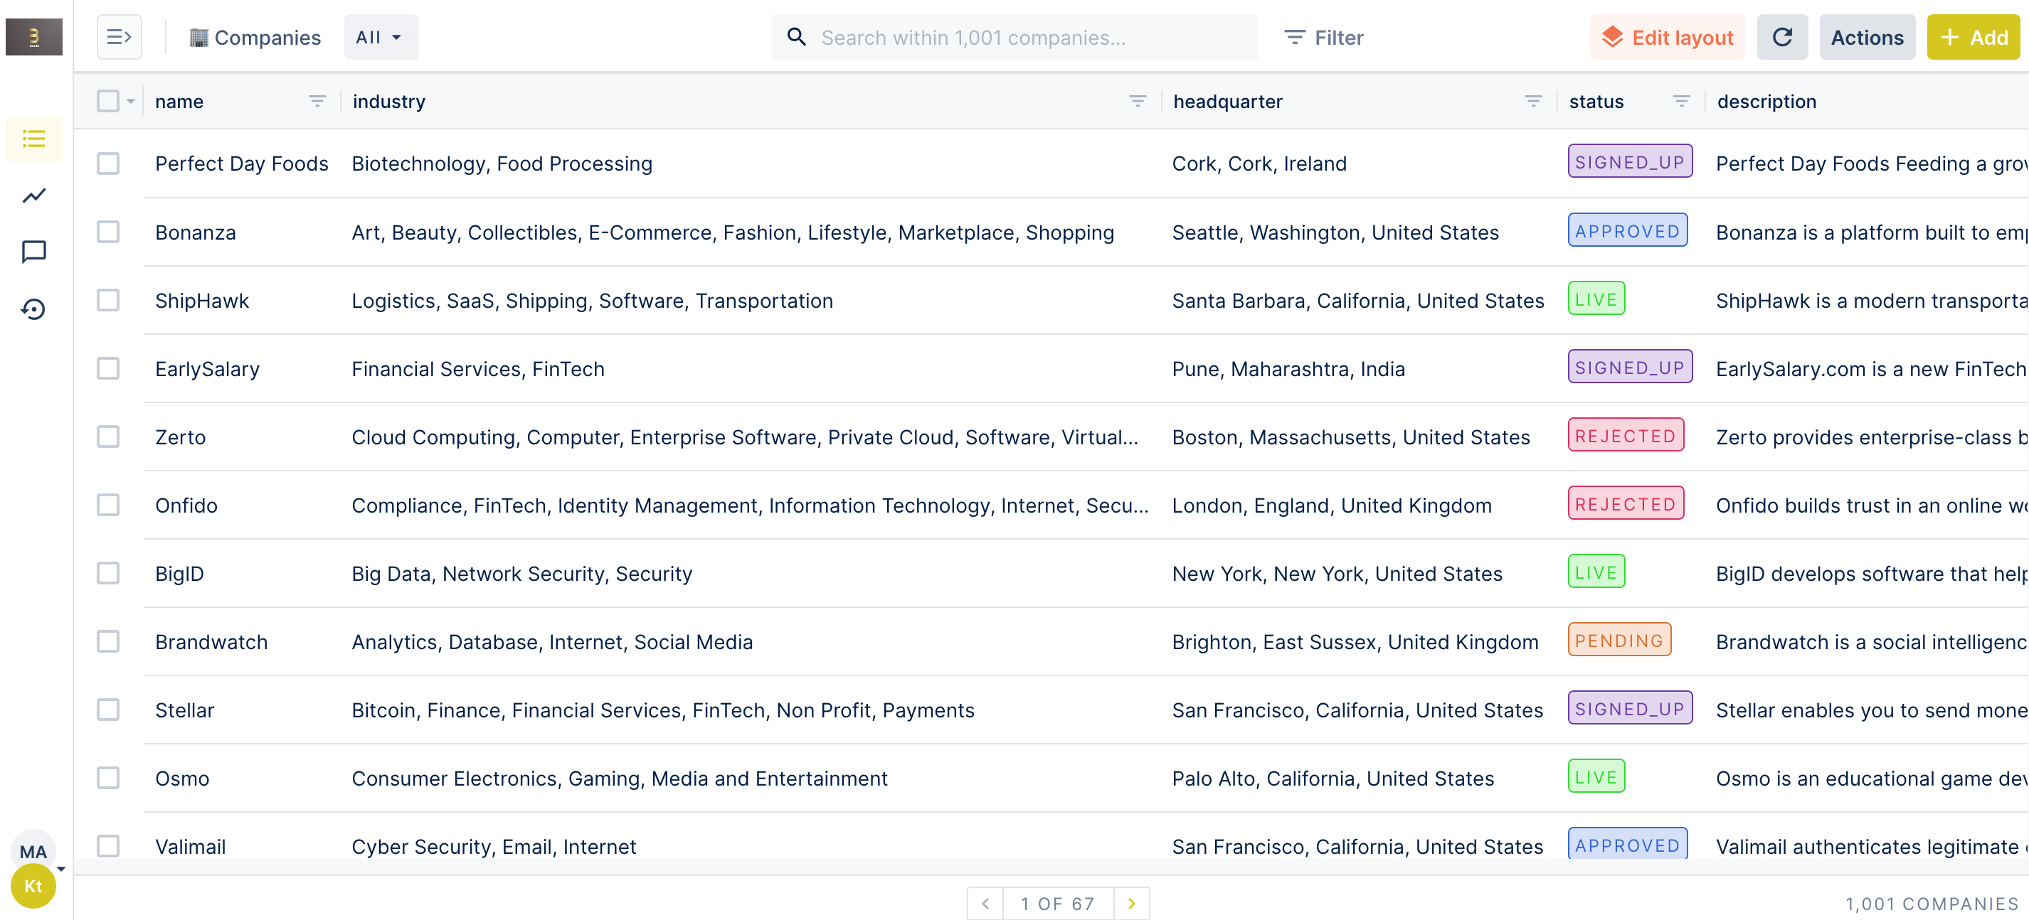Viewport: 2029px width, 920px height.
Task: Sort by the status column header
Action: coord(1596,102)
